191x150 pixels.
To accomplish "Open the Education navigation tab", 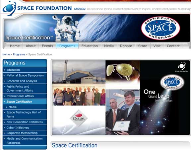I will click(90, 46).
